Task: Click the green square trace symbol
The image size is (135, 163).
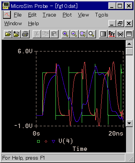Action: [39, 141]
